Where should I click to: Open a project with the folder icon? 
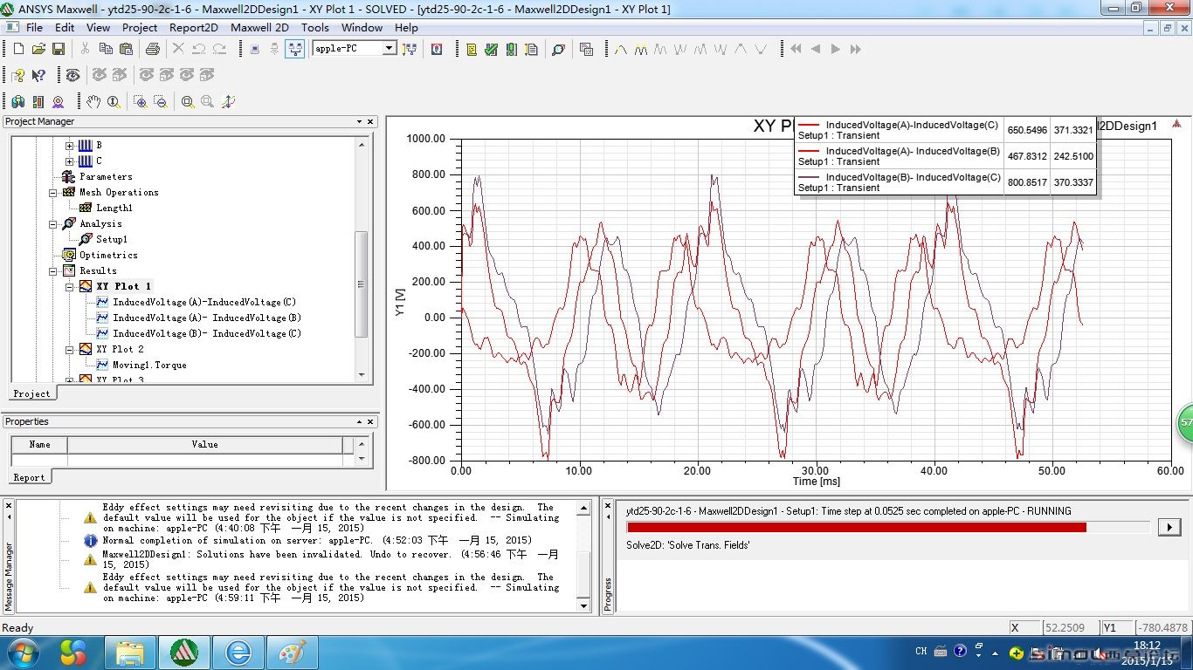pos(38,49)
